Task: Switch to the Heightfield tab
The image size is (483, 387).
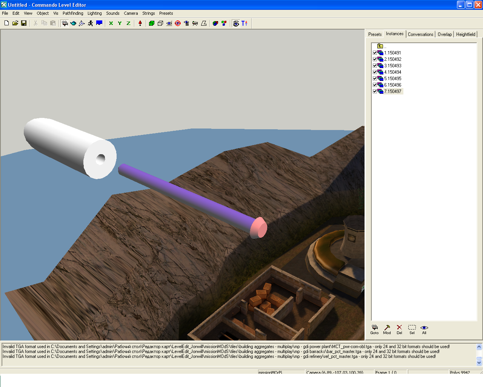Action: pyautogui.click(x=466, y=34)
